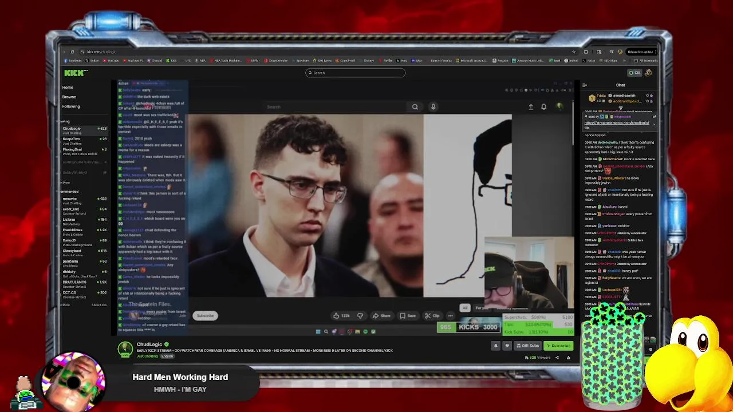Click the upload arrow icon above video
This screenshot has height=412, width=733.
pyautogui.click(x=531, y=106)
